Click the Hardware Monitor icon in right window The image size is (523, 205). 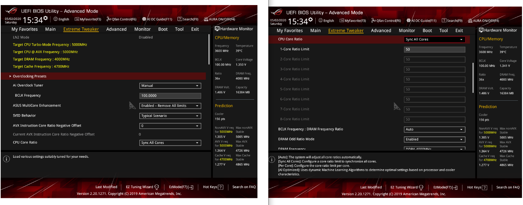click(x=481, y=30)
